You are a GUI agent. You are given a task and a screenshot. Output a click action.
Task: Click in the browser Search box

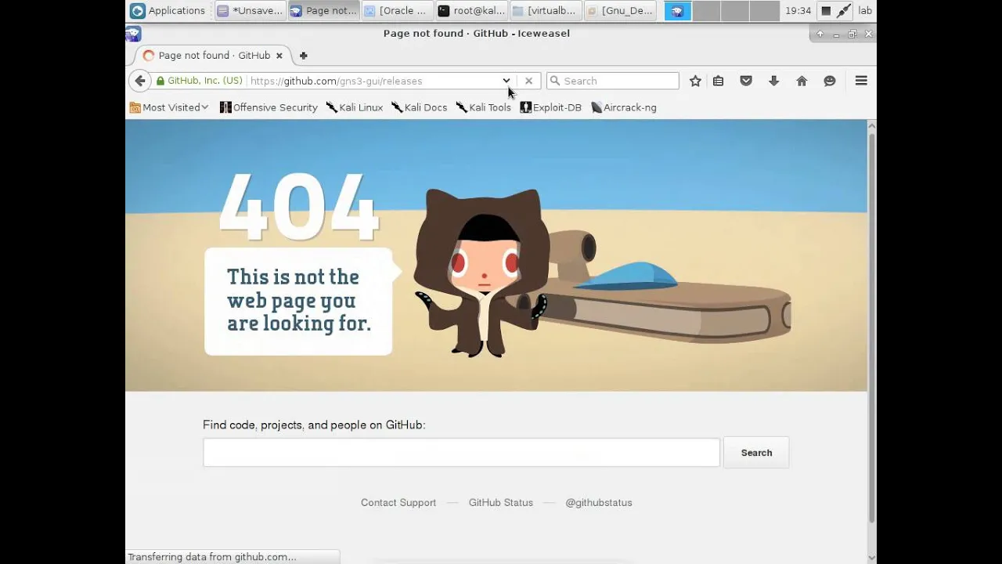(x=613, y=81)
